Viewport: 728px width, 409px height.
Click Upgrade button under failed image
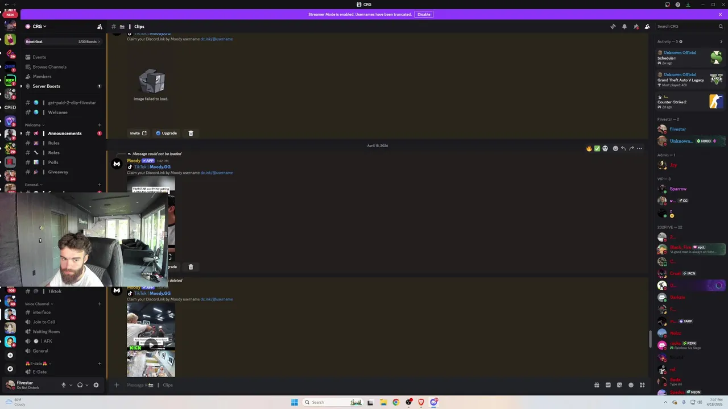click(166, 133)
